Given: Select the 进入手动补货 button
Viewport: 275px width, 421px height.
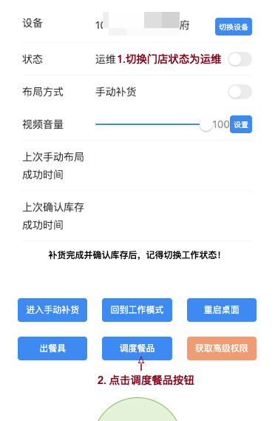Looking at the screenshot, I should tap(52, 310).
